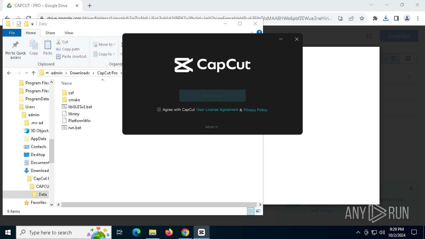425x239 pixels.
Task: Select Data folder in navigation tree
Action: click(x=40, y=195)
